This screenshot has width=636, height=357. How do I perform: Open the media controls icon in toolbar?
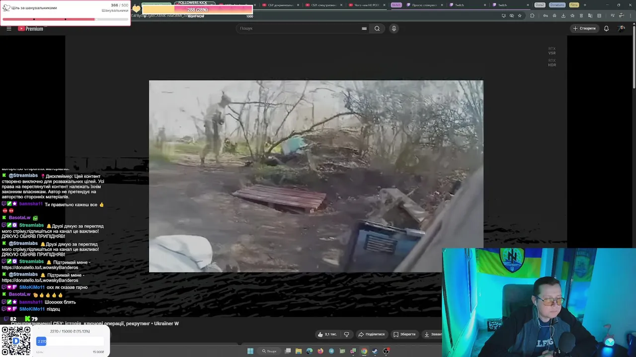[613, 15]
